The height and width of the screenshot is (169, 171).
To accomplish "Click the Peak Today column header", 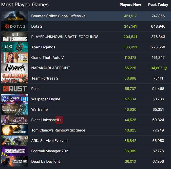I will coord(158,5).
